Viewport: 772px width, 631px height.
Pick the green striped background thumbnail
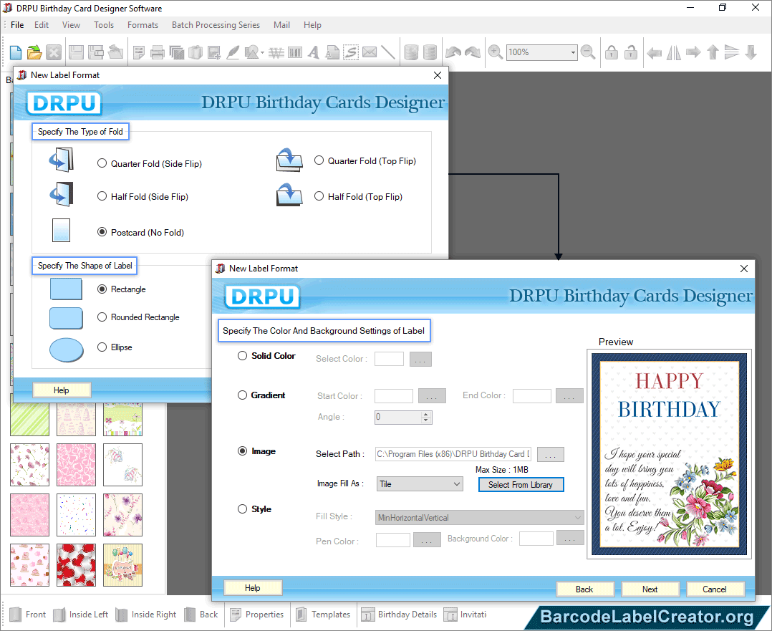[x=29, y=419]
